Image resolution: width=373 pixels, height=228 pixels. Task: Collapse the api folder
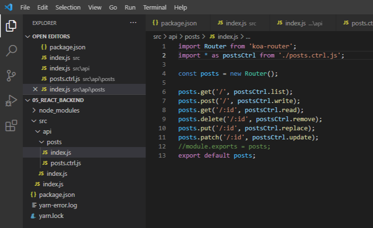pos(84,131)
